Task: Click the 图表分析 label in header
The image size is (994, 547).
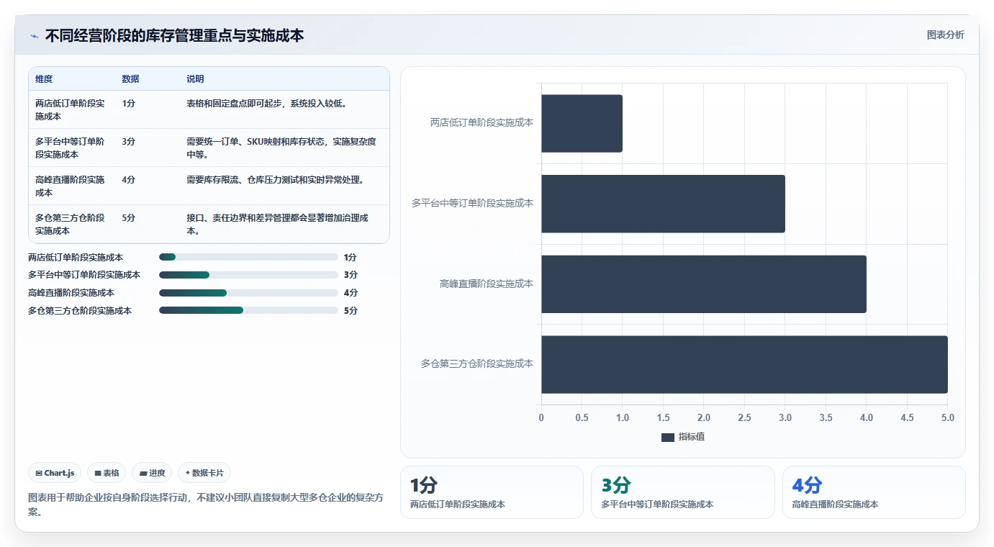Action: [x=945, y=35]
